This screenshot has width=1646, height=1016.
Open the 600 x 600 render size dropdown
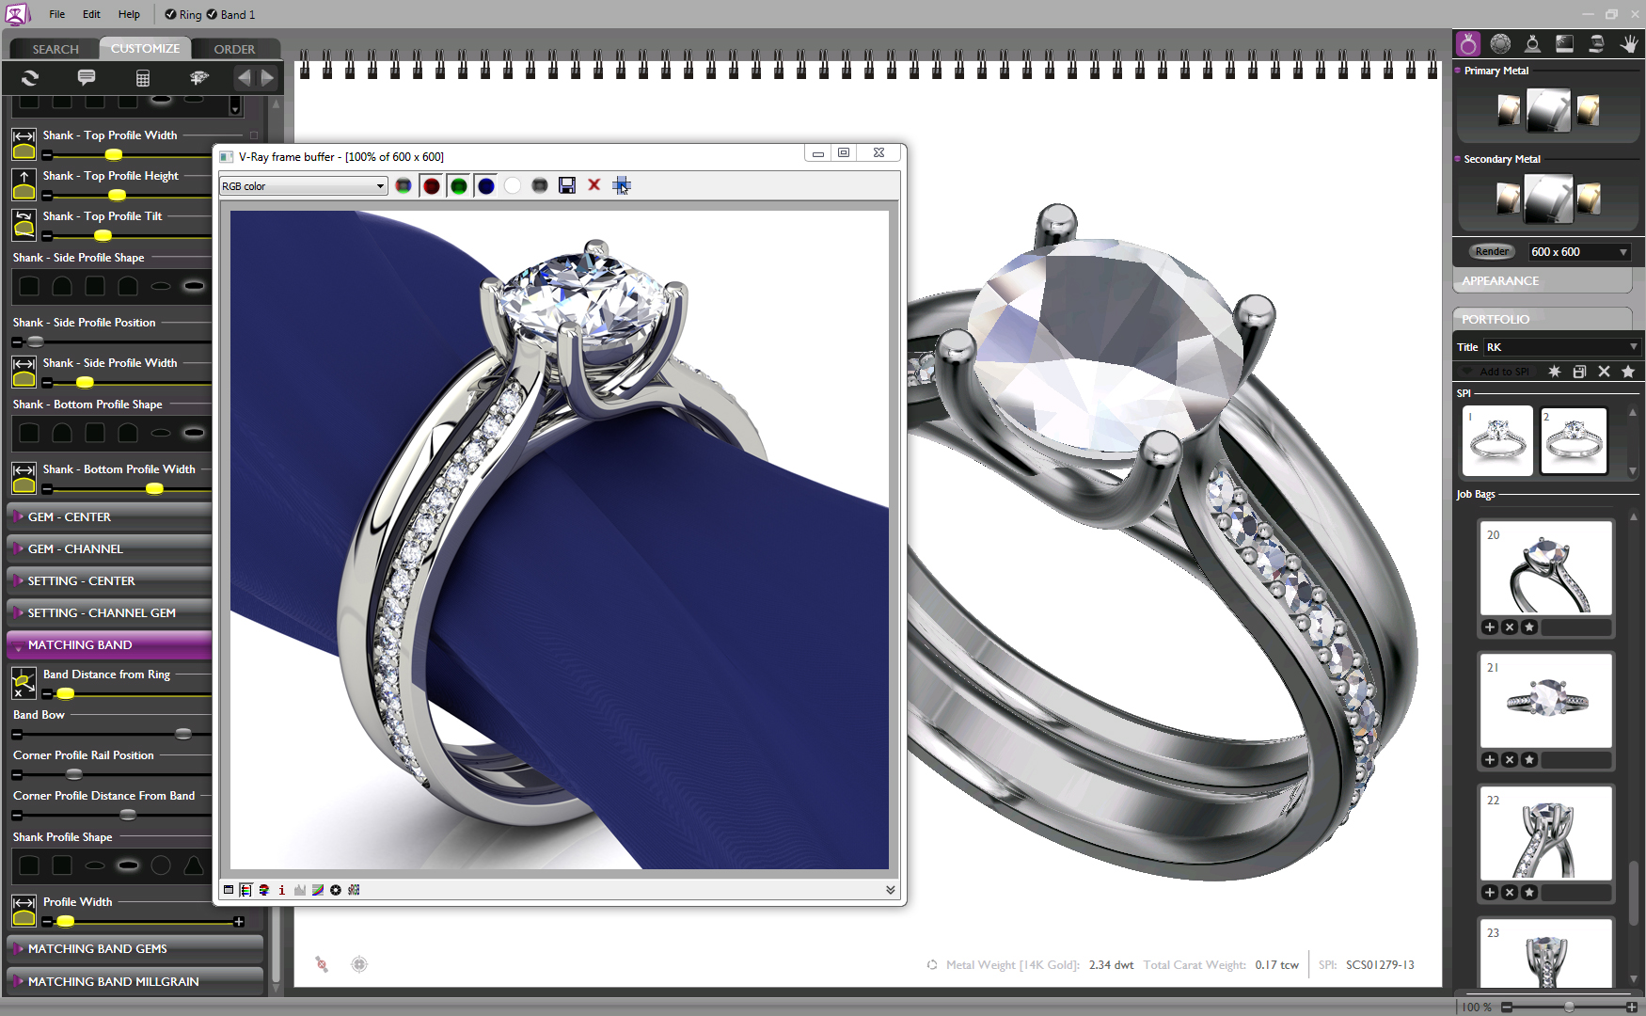(1578, 252)
